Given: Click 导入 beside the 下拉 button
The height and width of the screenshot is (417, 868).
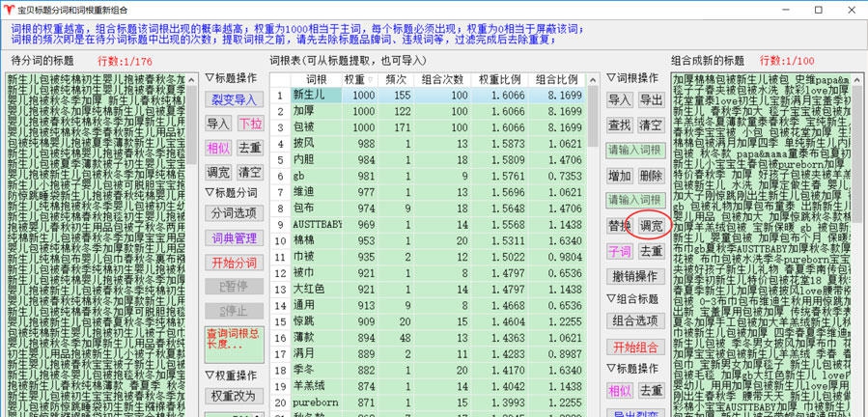Looking at the screenshot, I should (x=218, y=124).
